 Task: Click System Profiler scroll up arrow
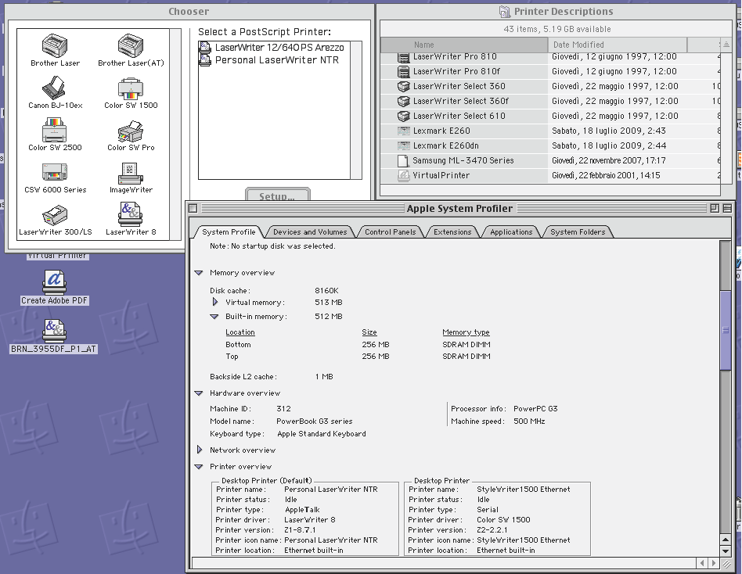coord(725,540)
